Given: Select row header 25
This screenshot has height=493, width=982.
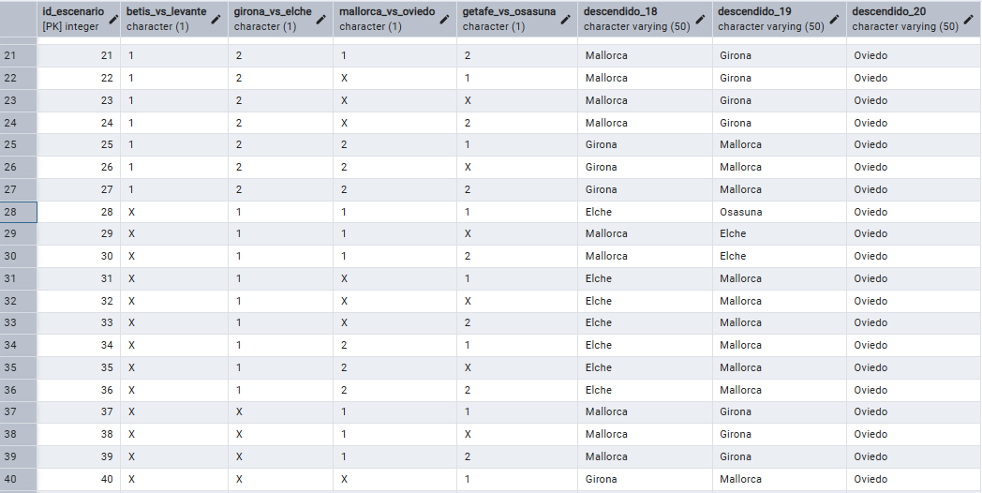Looking at the screenshot, I should click(18, 144).
